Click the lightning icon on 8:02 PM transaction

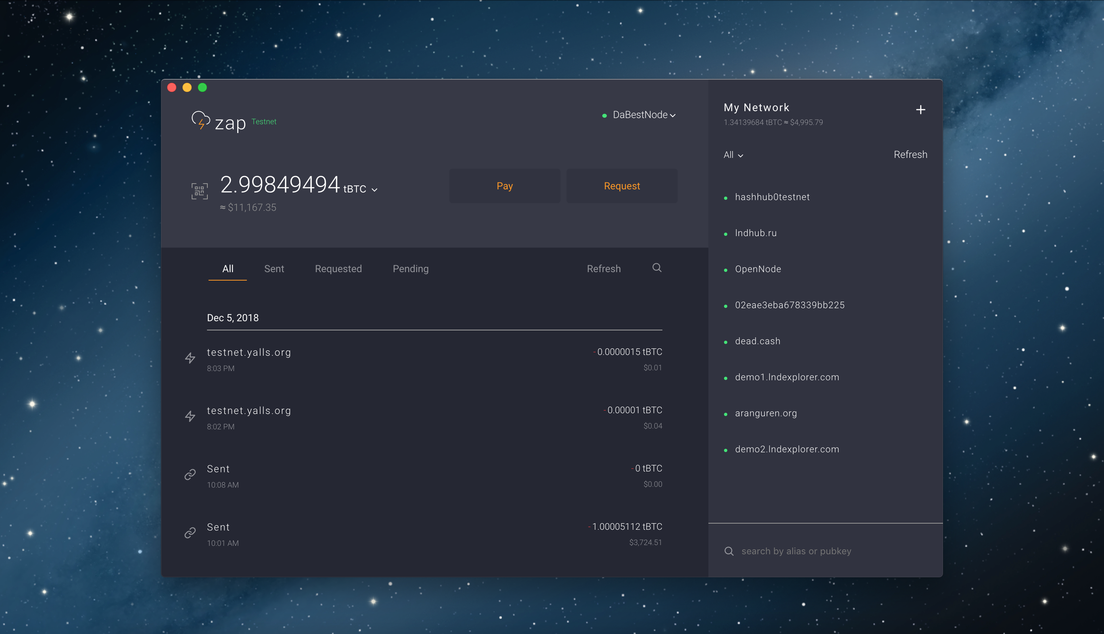(x=190, y=416)
